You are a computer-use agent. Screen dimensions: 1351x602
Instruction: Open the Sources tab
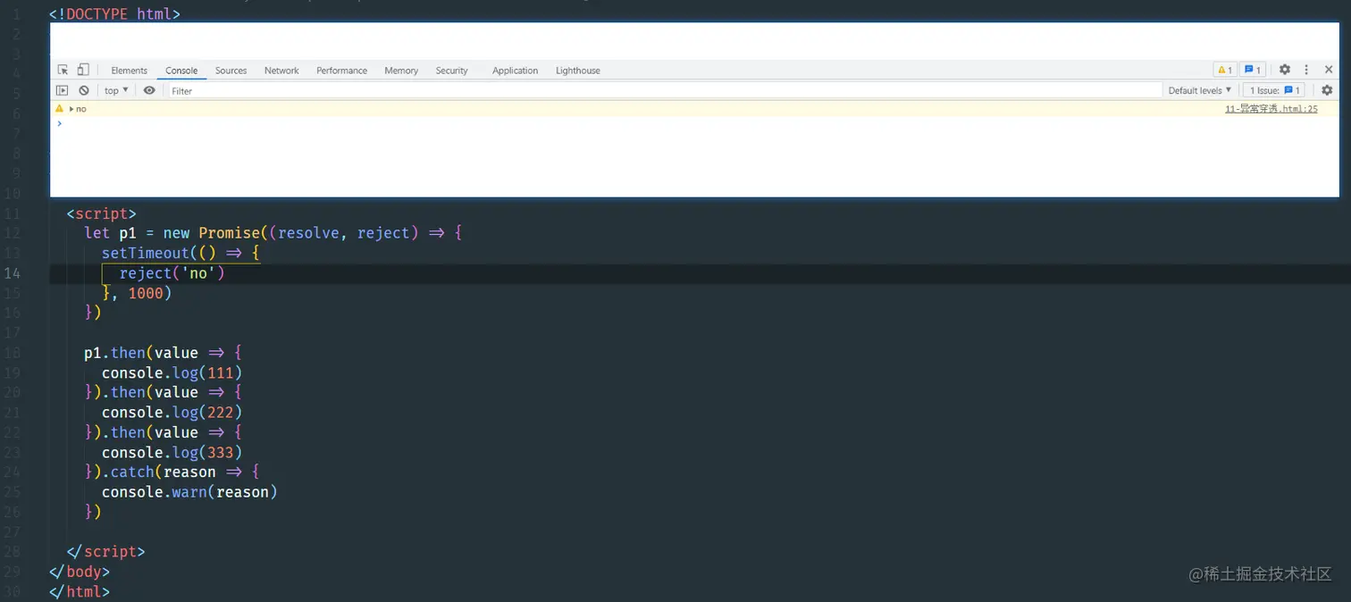(231, 71)
